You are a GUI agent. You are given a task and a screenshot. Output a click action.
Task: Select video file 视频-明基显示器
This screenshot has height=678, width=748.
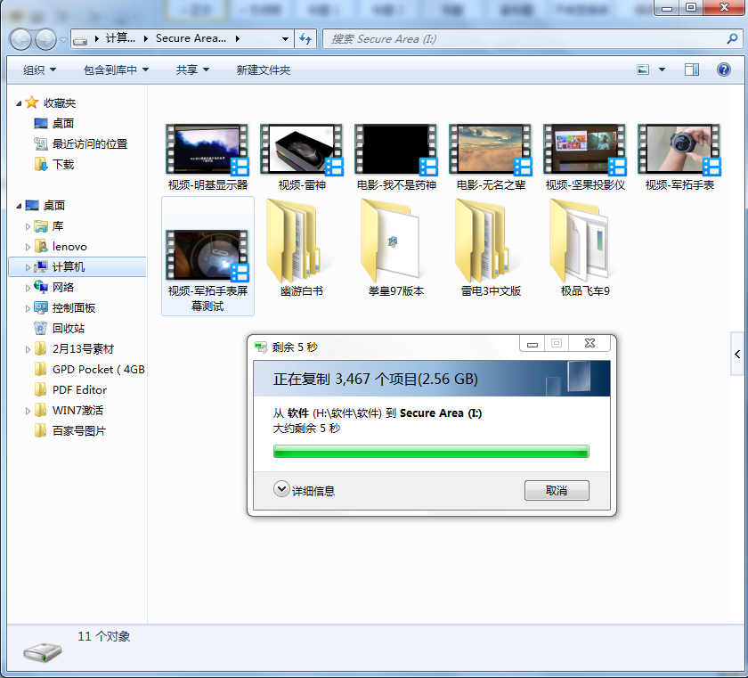207,158
